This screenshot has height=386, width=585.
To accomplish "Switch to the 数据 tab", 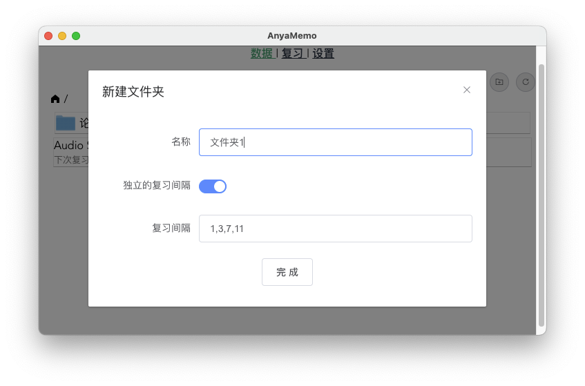I will pyautogui.click(x=262, y=54).
